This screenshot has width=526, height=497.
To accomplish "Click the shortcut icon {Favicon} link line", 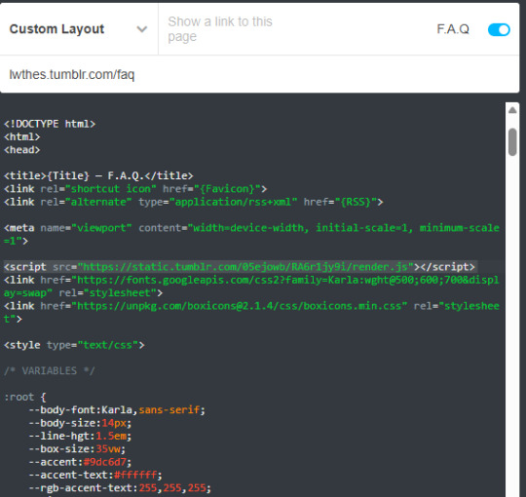I will click(135, 189).
